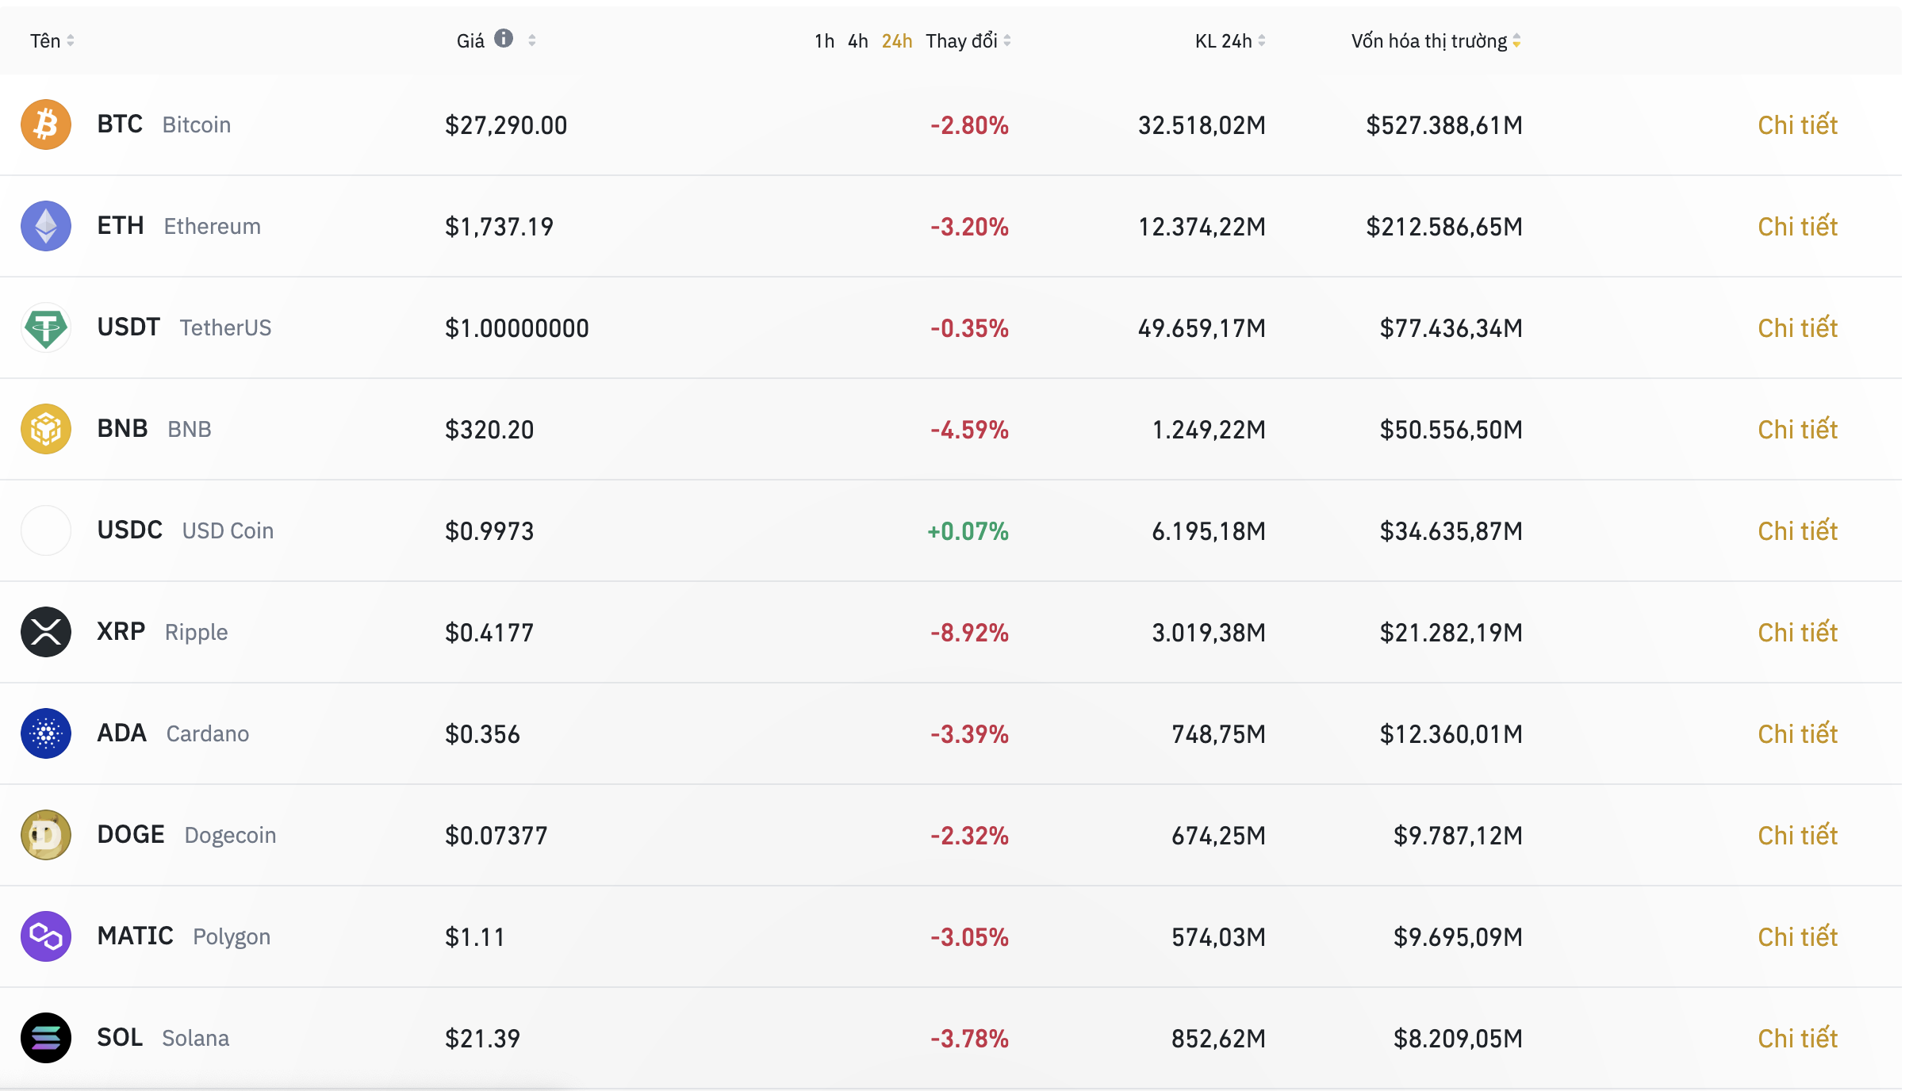Click the DOGE ticker name

point(131,834)
